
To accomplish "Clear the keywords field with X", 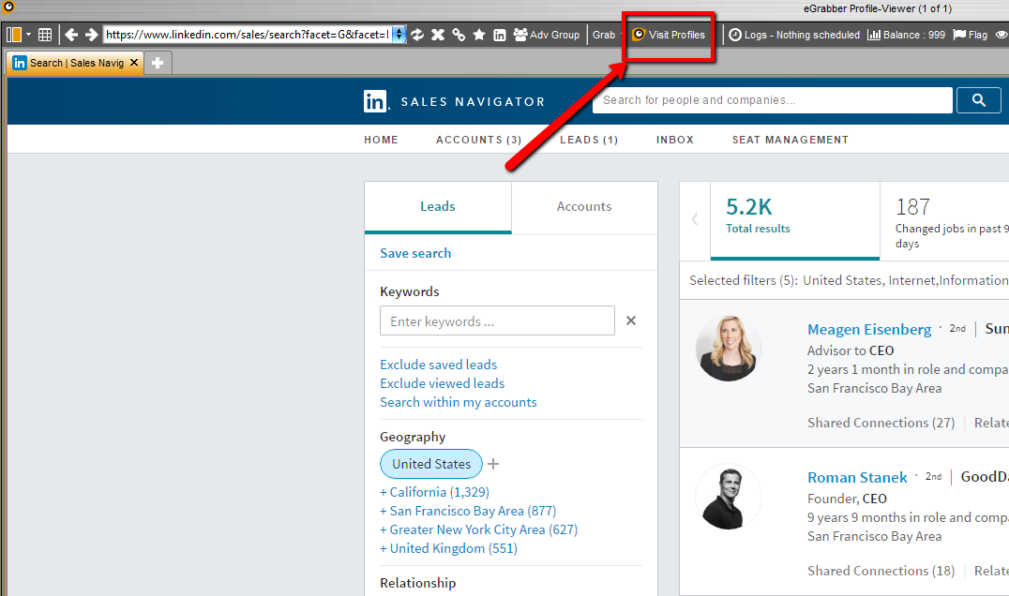I will click(631, 320).
